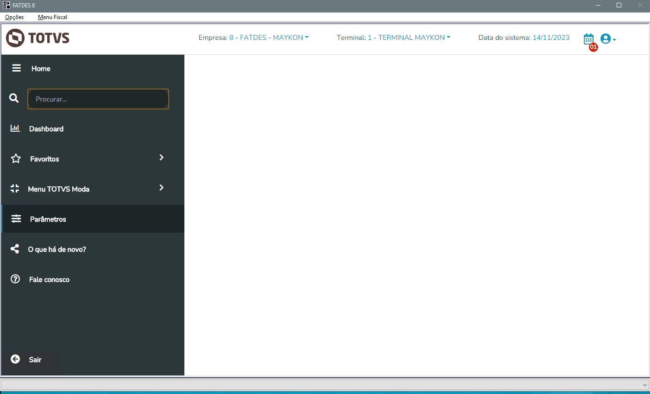The width and height of the screenshot is (650, 394).
Task: Open the Opções menu
Action: coord(14,17)
